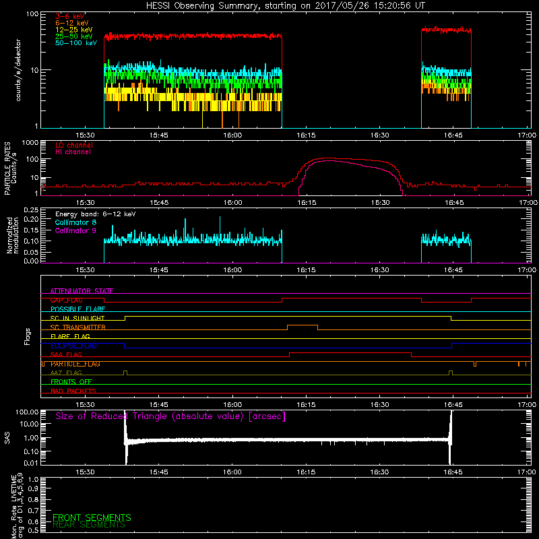Viewport: 539px width, 539px height.
Task: Click the PARTICLE RATES Counts/s axis label
Action: 10,168
